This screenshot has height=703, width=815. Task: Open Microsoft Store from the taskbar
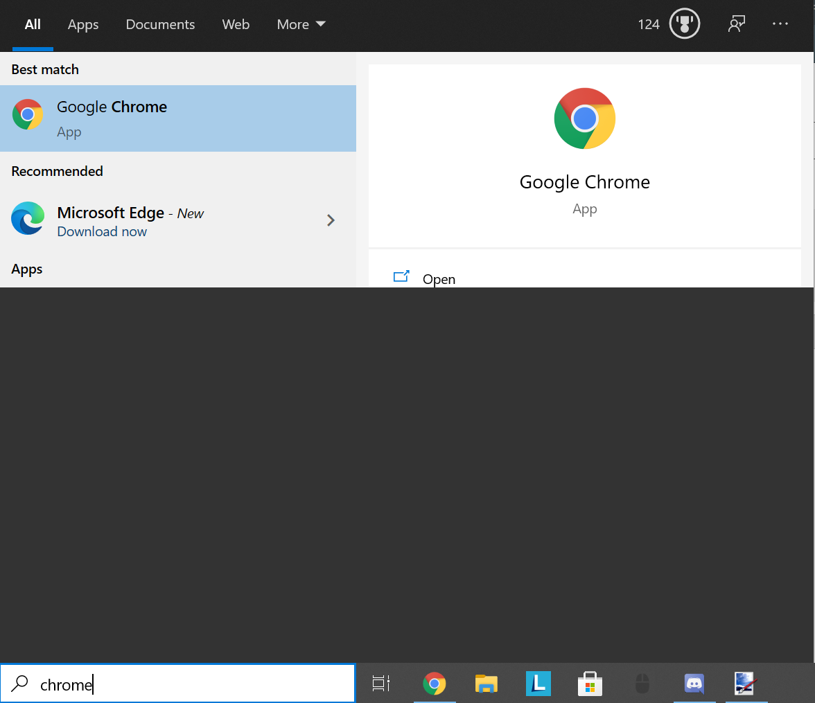point(590,684)
